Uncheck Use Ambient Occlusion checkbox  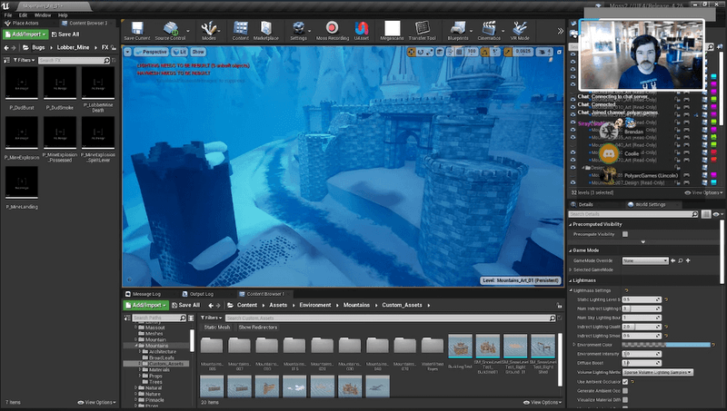coord(625,381)
